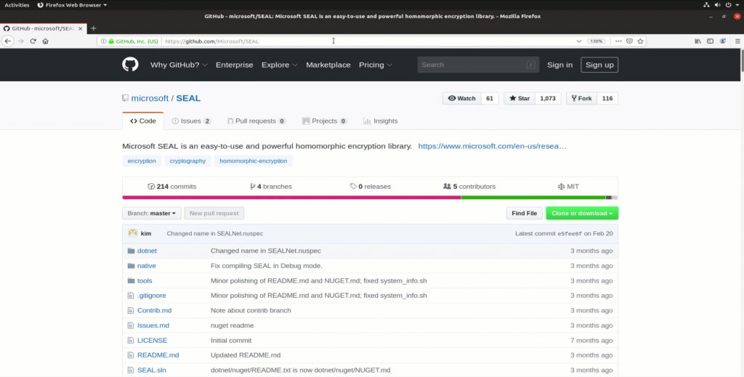Image resolution: width=744 pixels, height=377 pixels.
Task: Bookmark this page with the star icon
Action: pyautogui.click(x=641, y=41)
